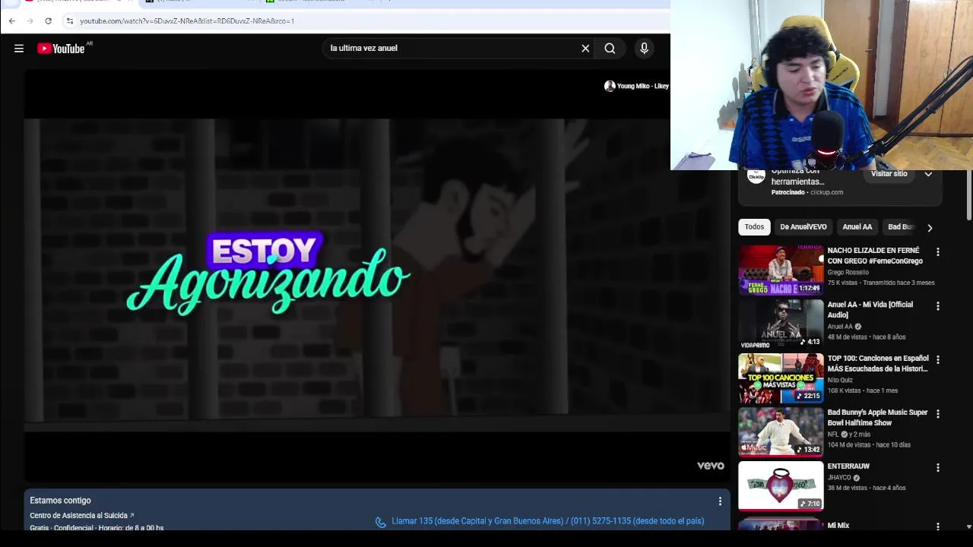Open TOP 100 Canciones thumbnail
Viewport: 973px width, 547px height.
tap(781, 378)
